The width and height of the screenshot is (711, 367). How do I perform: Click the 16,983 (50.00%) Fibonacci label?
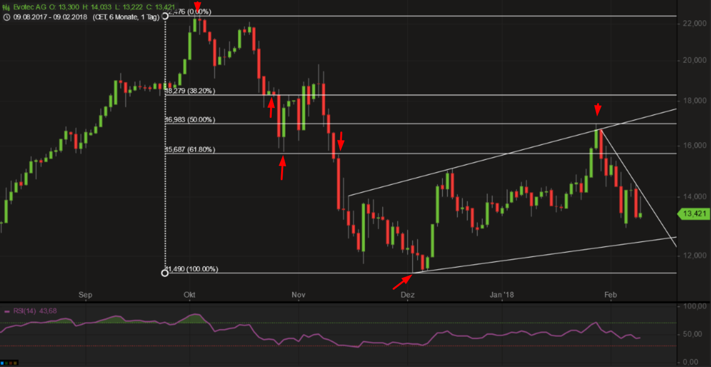190,120
